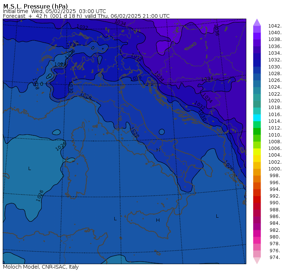Click the "Moloch Model, CNR-ISAC, Italy" caption

[x=41, y=267]
